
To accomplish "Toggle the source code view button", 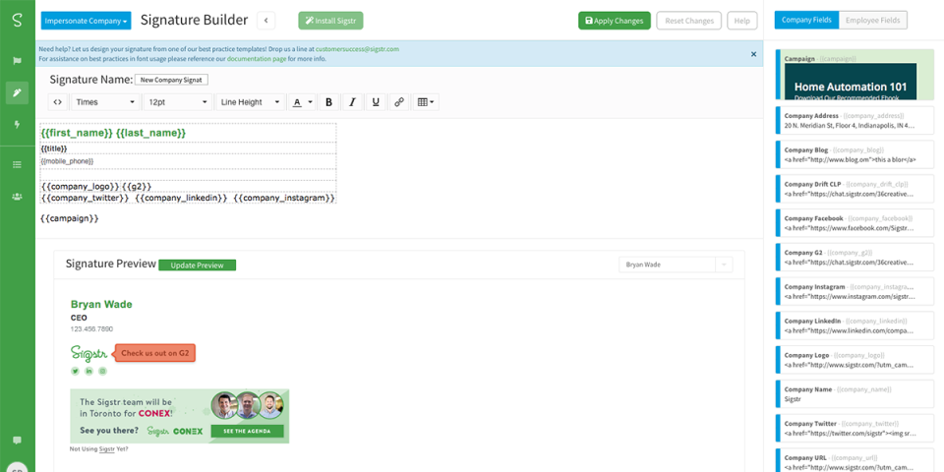I will (x=58, y=102).
